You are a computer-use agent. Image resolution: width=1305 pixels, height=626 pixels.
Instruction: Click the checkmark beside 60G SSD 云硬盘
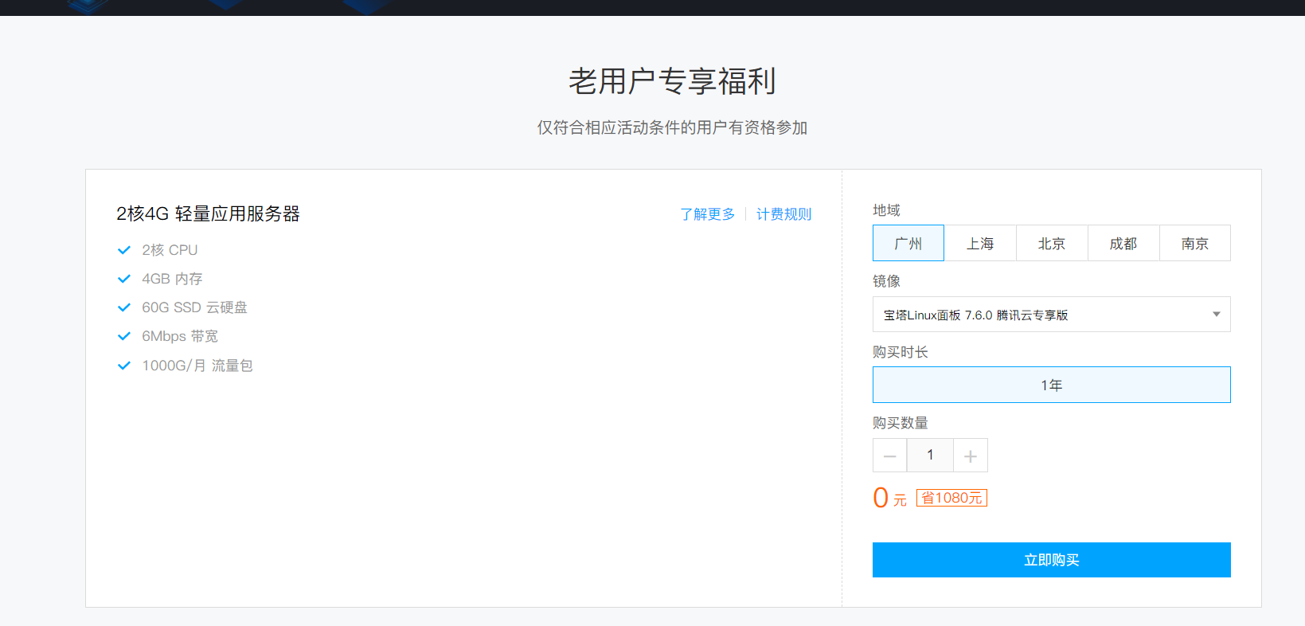124,307
